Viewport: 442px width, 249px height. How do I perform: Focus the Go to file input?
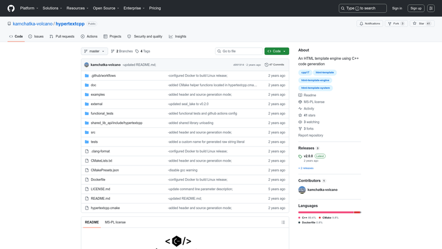click(x=239, y=51)
